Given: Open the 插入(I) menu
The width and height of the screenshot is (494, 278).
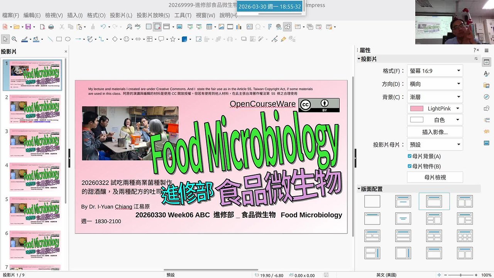Looking at the screenshot, I should [75, 15].
